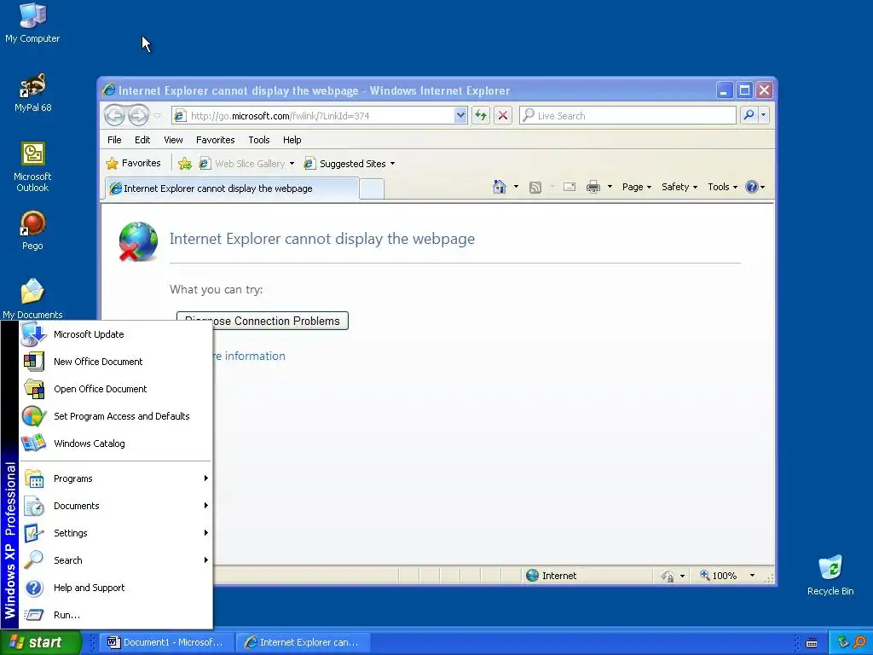
Task: Open the Help menu in the menu bar
Action: tap(292, 140)
